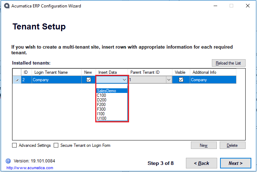Click the Delete tenant button
This screenshot has height=172, width=257.
(232, 145)
